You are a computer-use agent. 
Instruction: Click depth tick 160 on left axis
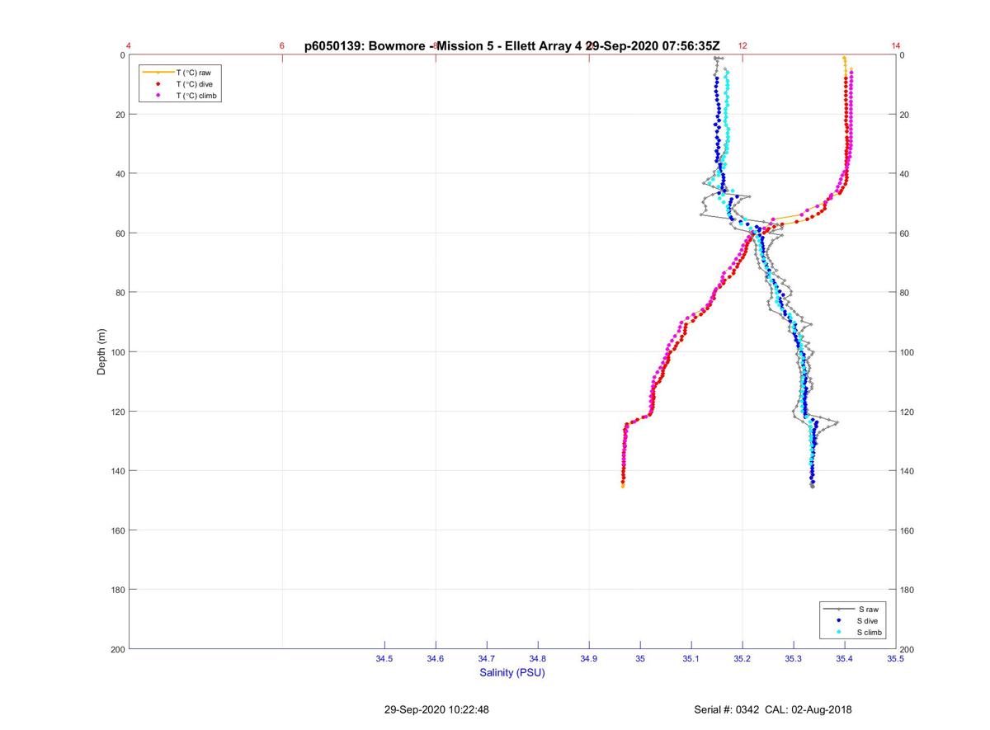coord(117,530)
